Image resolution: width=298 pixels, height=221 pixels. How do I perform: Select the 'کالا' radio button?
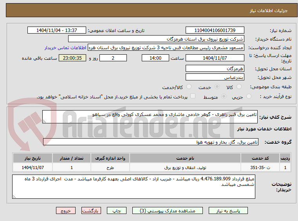[239, 87]
